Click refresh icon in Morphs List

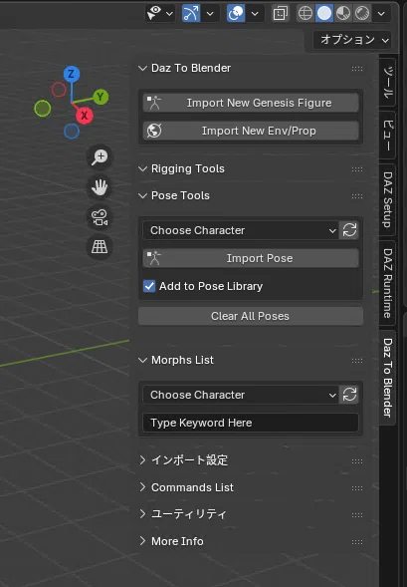[349, 395]
